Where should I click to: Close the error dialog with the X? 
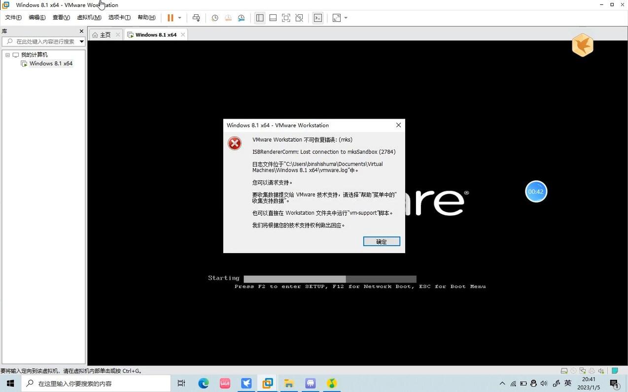point(399,125)
